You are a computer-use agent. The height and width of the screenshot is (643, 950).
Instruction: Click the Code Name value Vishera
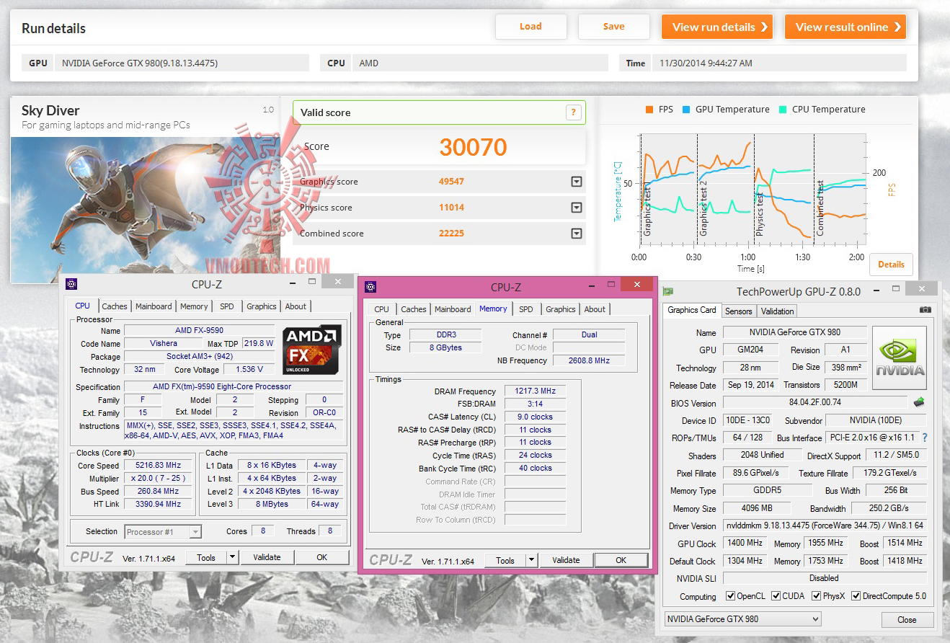pyautogui.click(x=164, y=343)
